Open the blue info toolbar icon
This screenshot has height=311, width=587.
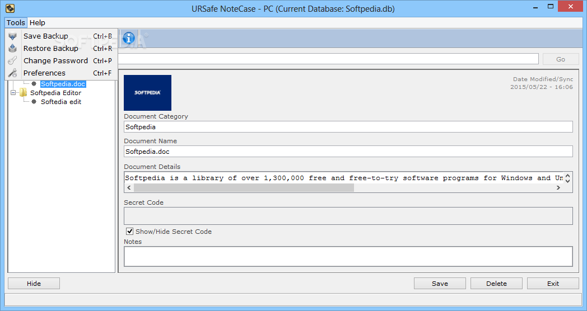[x=129, y=38]
